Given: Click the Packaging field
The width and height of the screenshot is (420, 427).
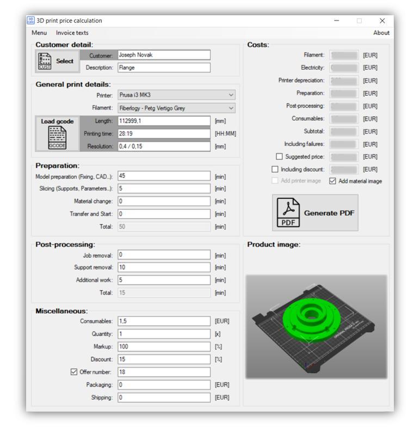Looking at the screenshot, I should pyautogui.click(x=164, y=385).
